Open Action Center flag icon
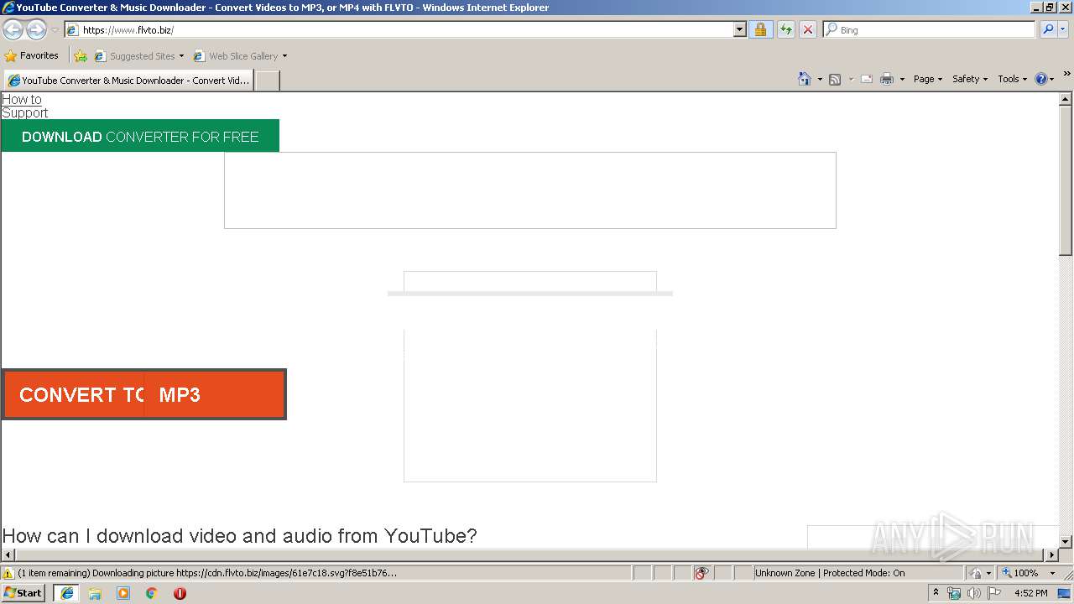1074x604 pixels. pos(994,593)
